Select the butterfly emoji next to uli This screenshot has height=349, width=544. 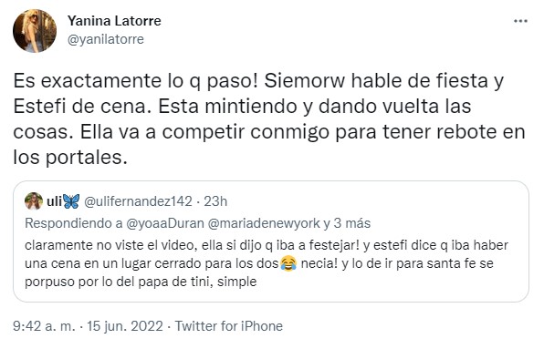coord(71,200)
